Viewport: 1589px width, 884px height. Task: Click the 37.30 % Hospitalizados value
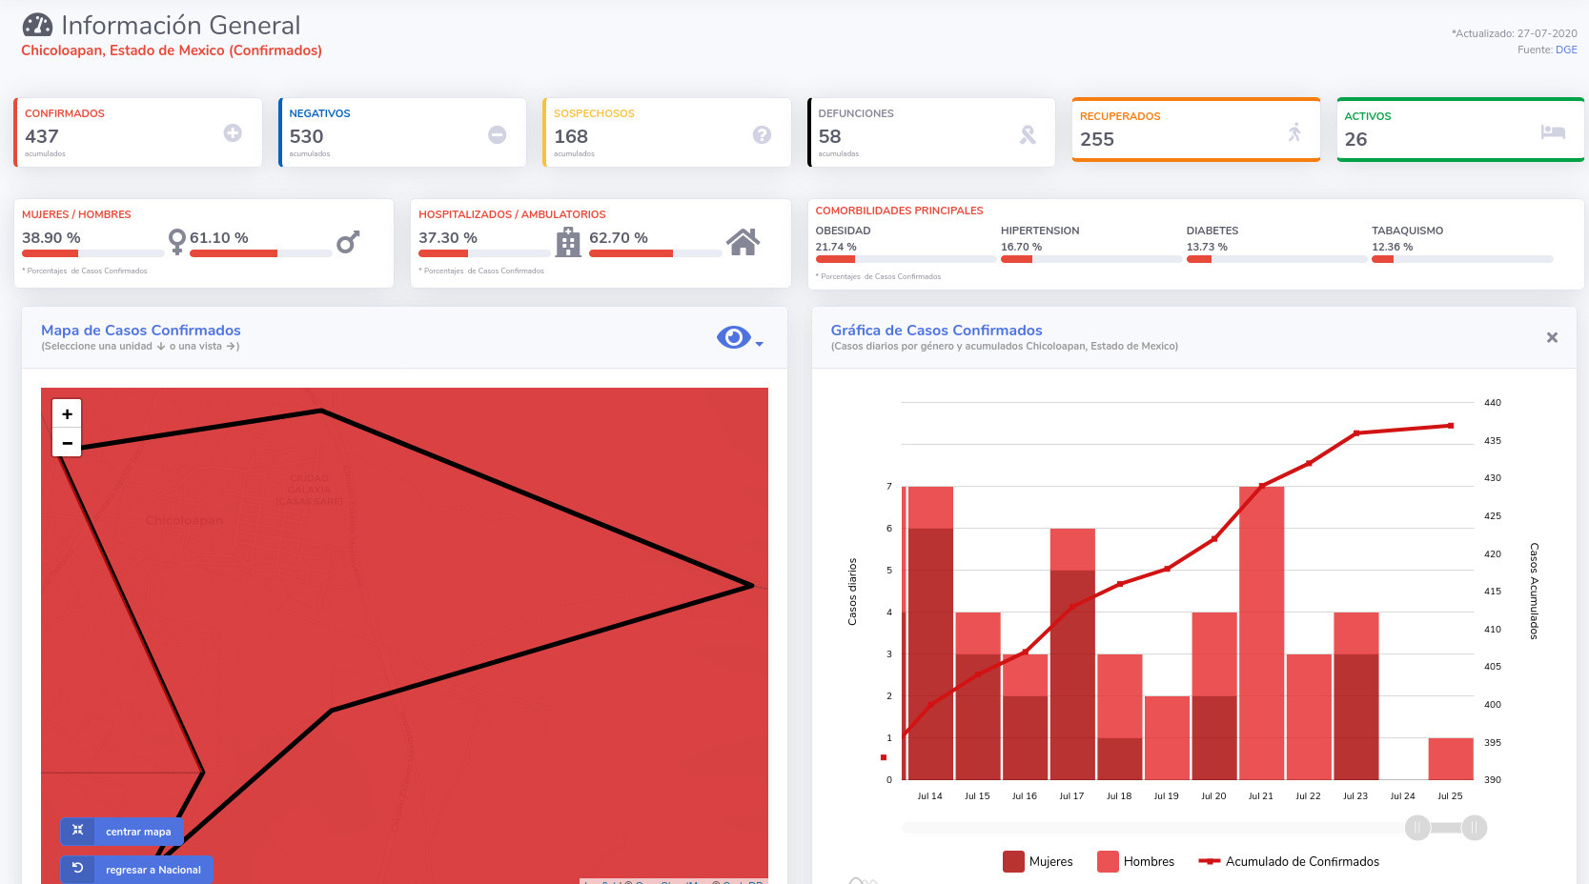tap(448, 237)
